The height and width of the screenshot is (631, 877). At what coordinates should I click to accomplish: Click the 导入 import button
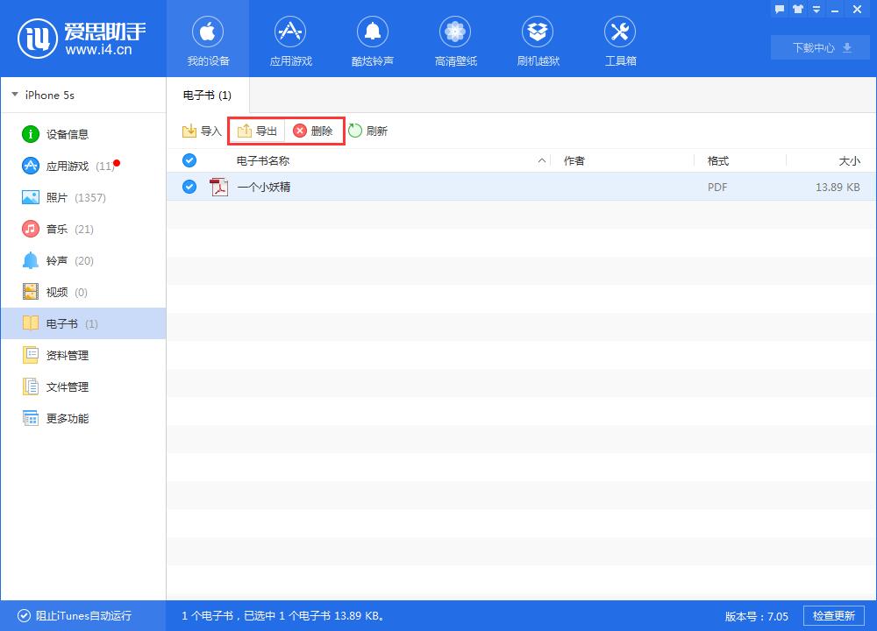pyautogui.click(x=202, y=131)
